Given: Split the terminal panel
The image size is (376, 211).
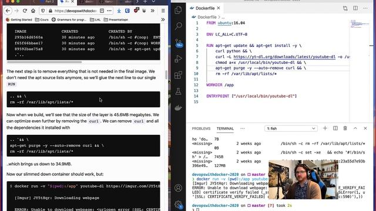Looking at the screenshot, I should coord(335,128).
